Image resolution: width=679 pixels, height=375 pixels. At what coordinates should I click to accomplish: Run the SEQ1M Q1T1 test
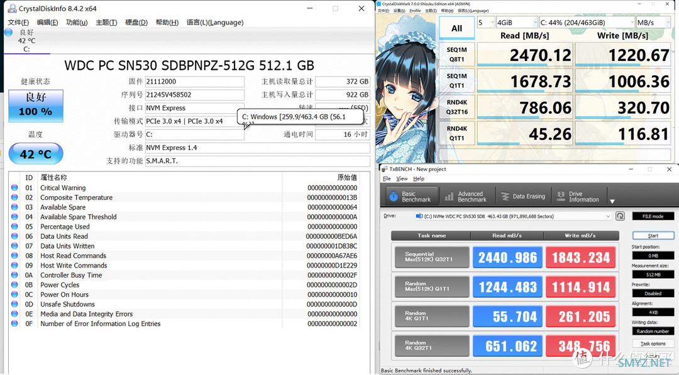point(457,81)
